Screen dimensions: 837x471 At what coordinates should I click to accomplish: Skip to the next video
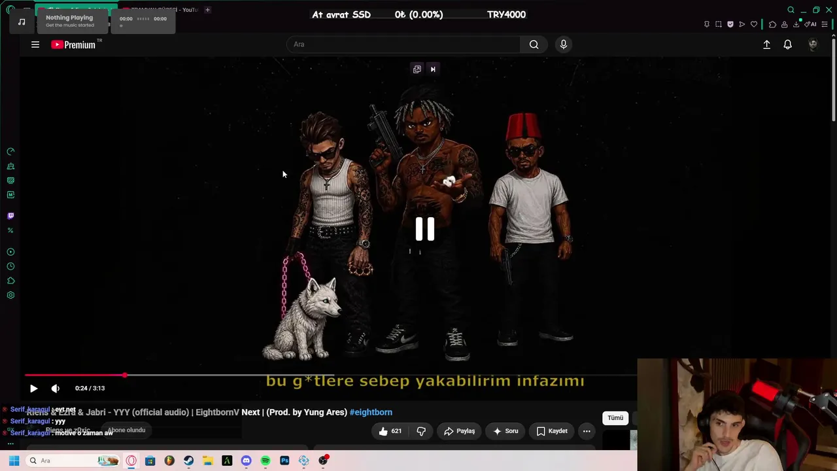pos(433,69)
